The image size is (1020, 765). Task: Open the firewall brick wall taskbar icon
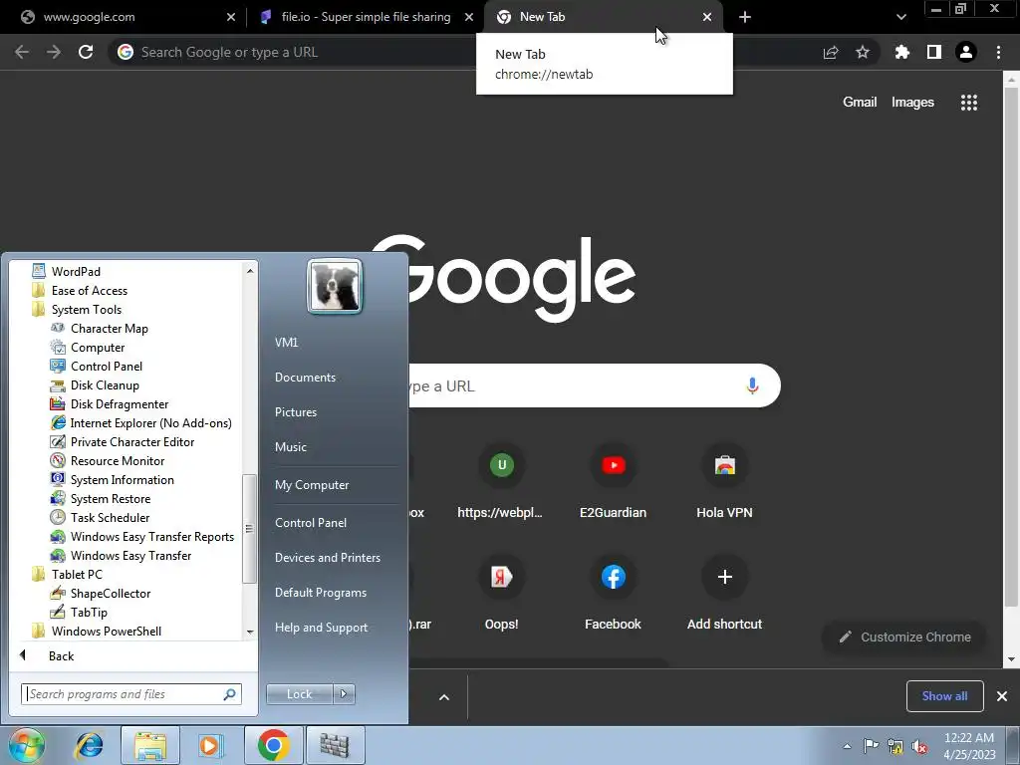pyautogui.click(x=335, y=745)
